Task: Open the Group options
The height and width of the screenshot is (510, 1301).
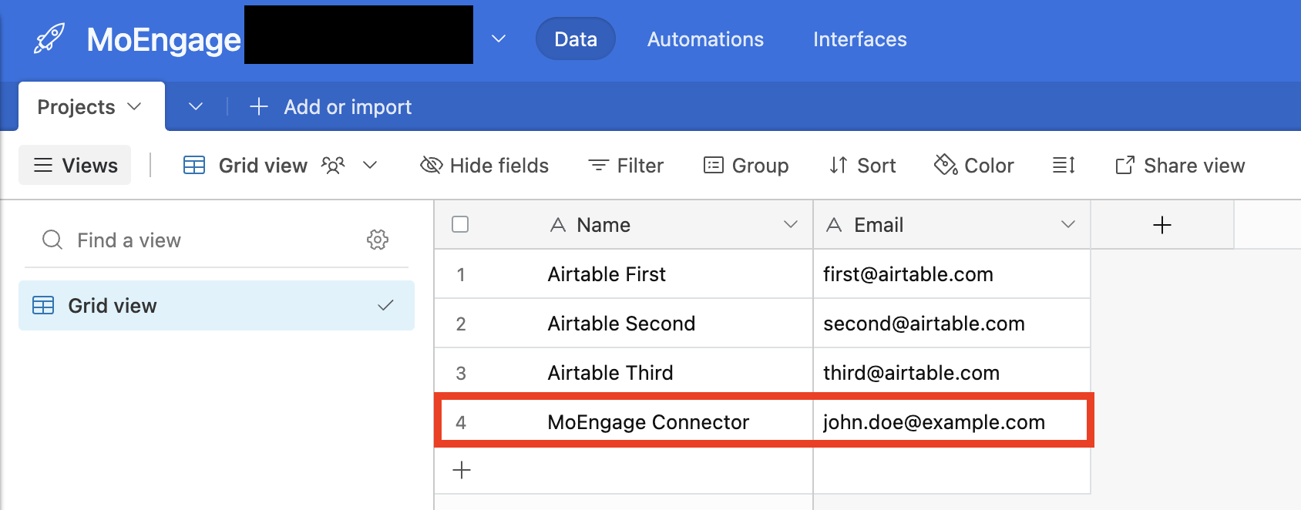Action: 746,165
